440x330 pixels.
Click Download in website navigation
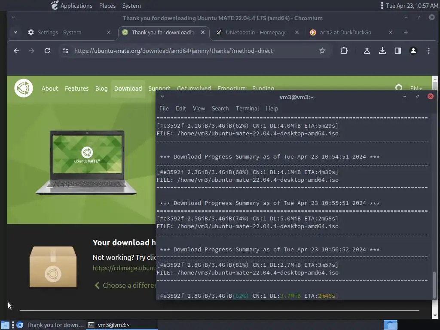128,89
